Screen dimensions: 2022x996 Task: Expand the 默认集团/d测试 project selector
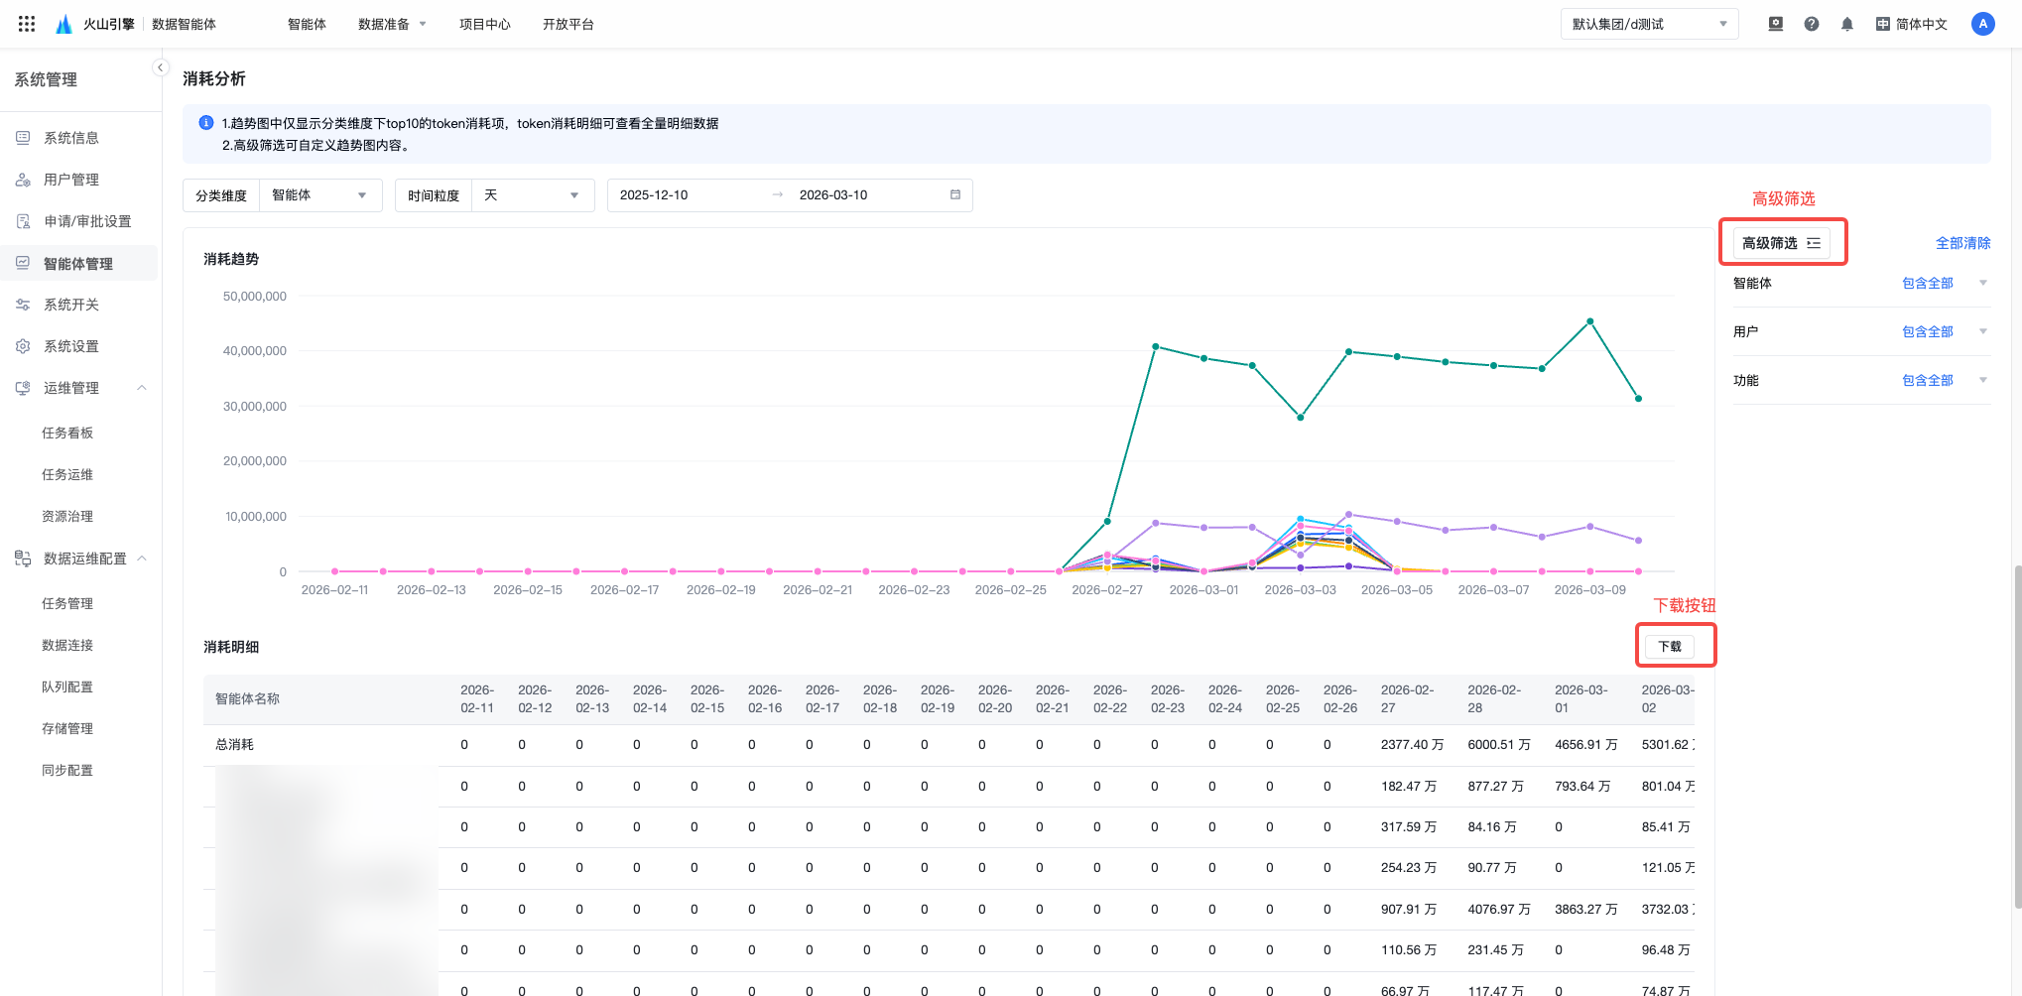(1649, 24)
